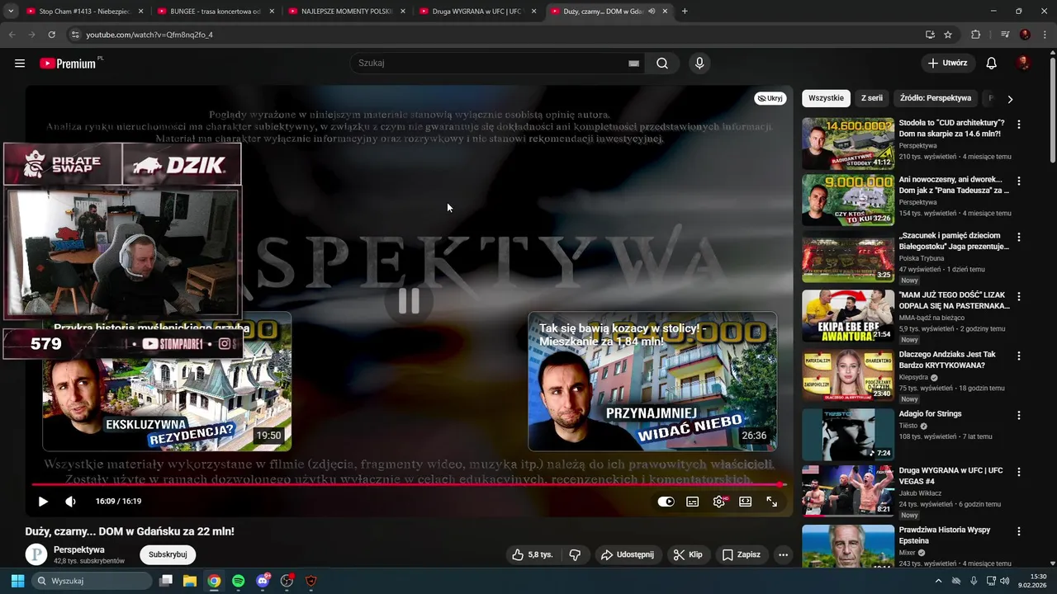
Task: Open more actions below the video
Action: coord(783,554)
